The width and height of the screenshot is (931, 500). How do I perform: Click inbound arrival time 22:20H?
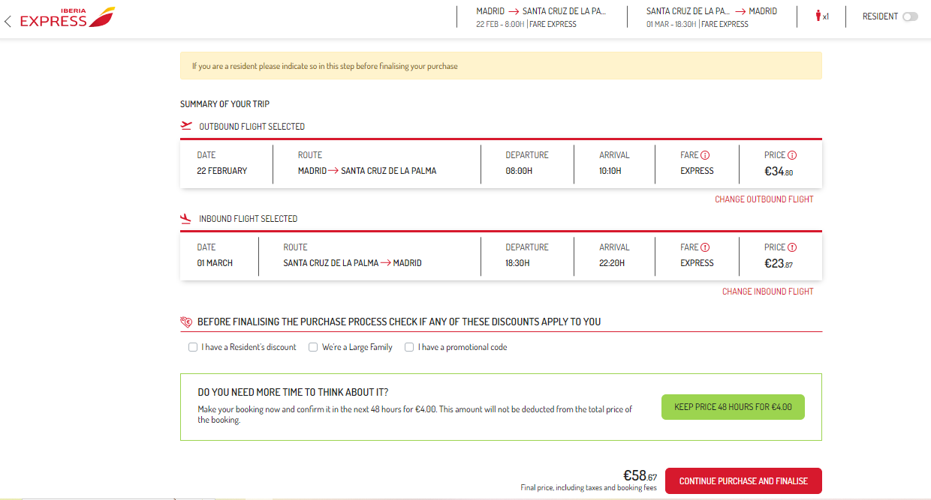pyautogui.click(x=611, y=263)
